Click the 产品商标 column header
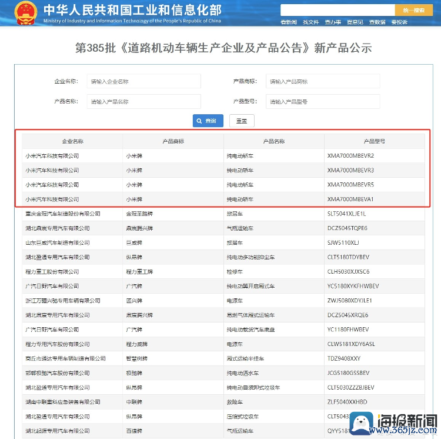The image size is (441, 439). point(173,141)
